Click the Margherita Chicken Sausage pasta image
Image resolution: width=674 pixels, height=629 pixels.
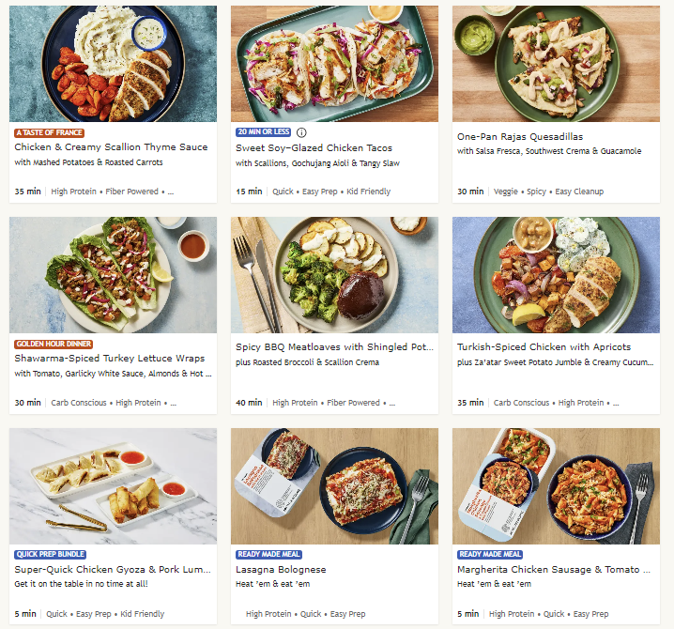tap(556, 486)
